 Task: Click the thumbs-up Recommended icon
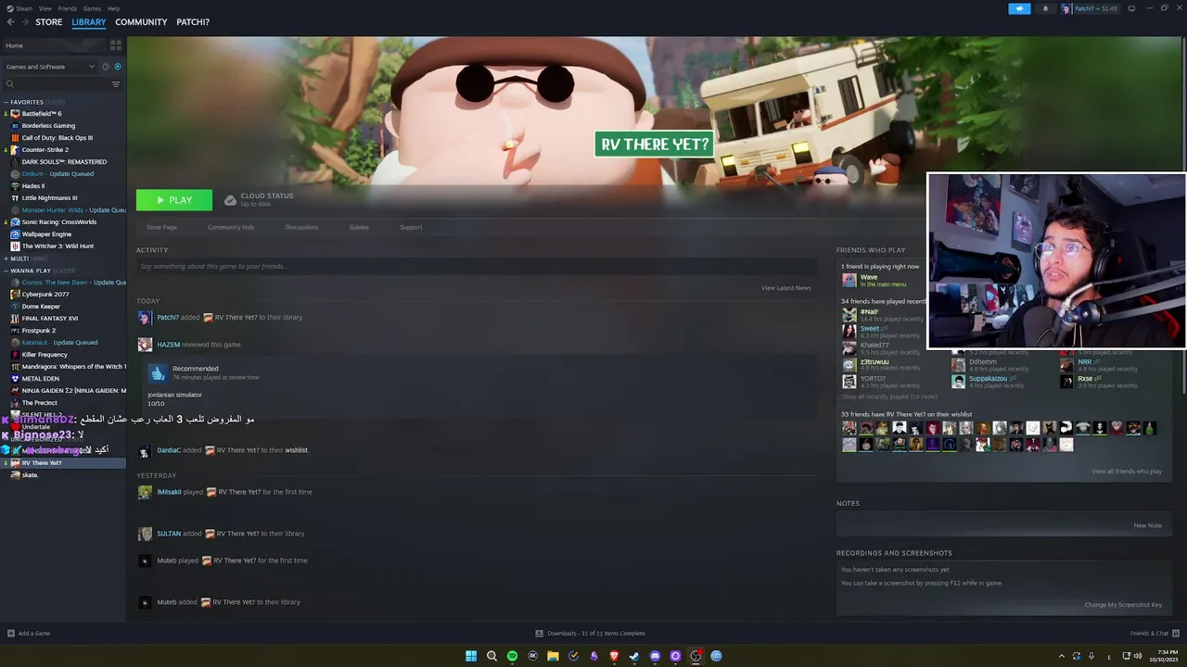point(158,372)
